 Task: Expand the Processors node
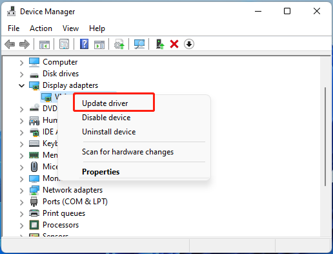pyautogui.click(x=21, y=226)
